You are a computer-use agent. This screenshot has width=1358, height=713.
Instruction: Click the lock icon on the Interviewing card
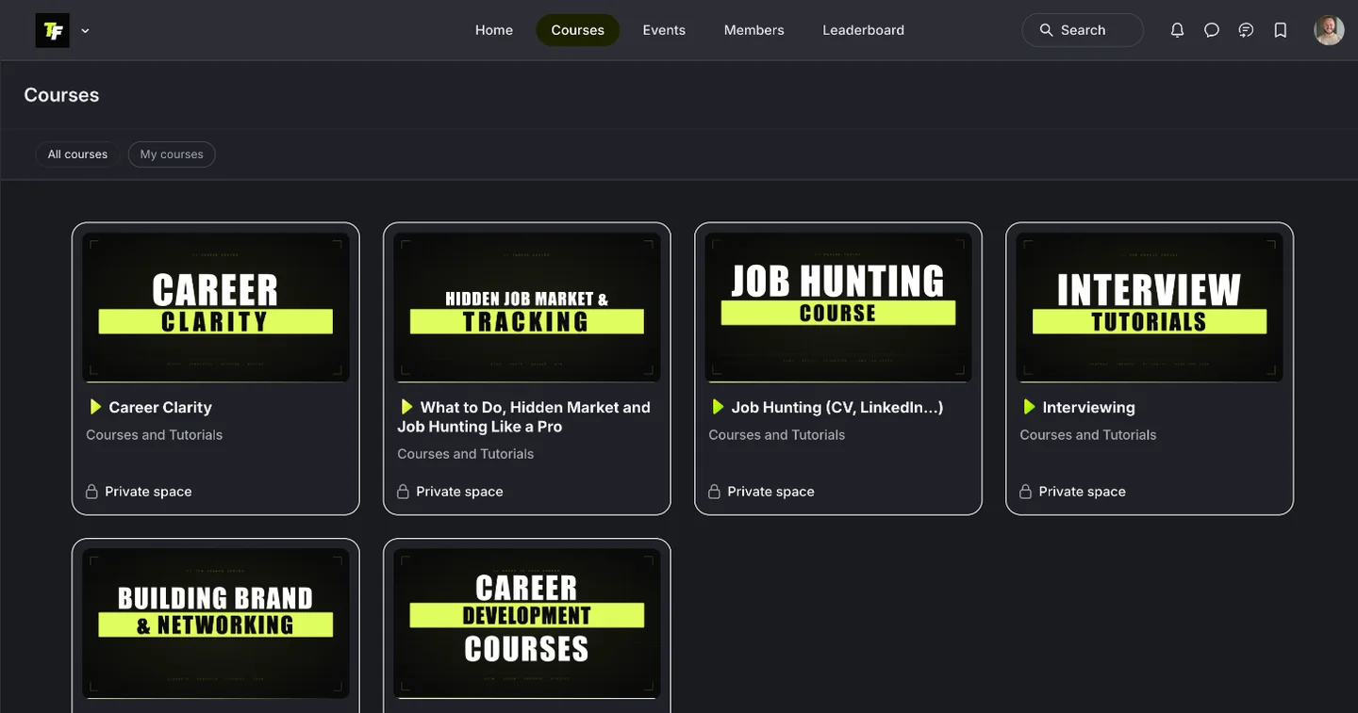pos(1025,492)
